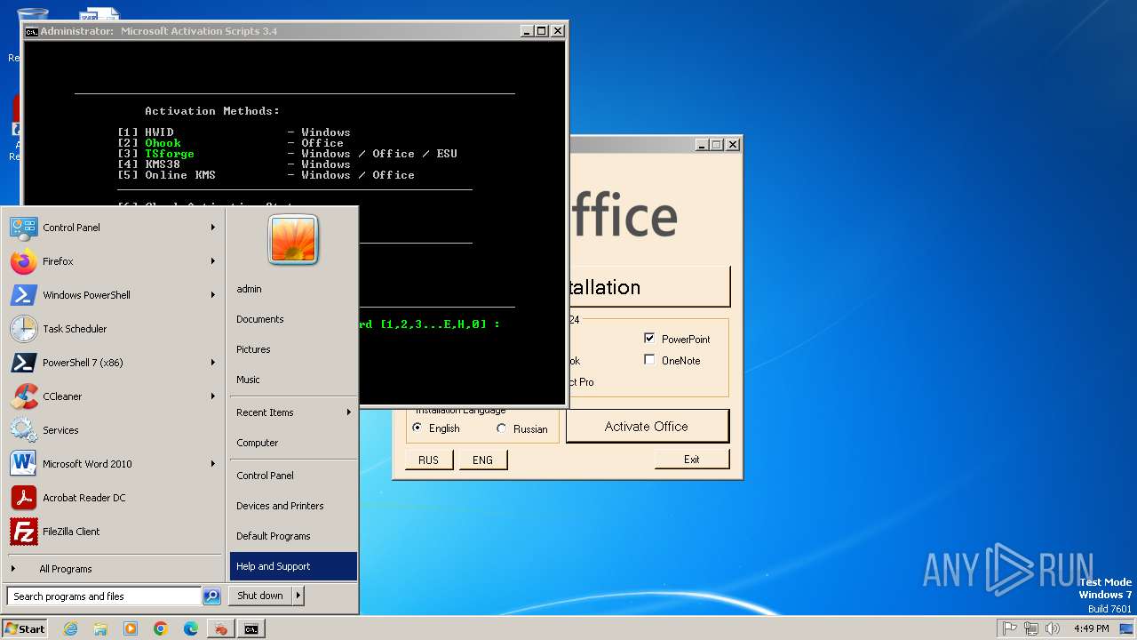Click the "Ohook" option text in console

pos(163,143)
